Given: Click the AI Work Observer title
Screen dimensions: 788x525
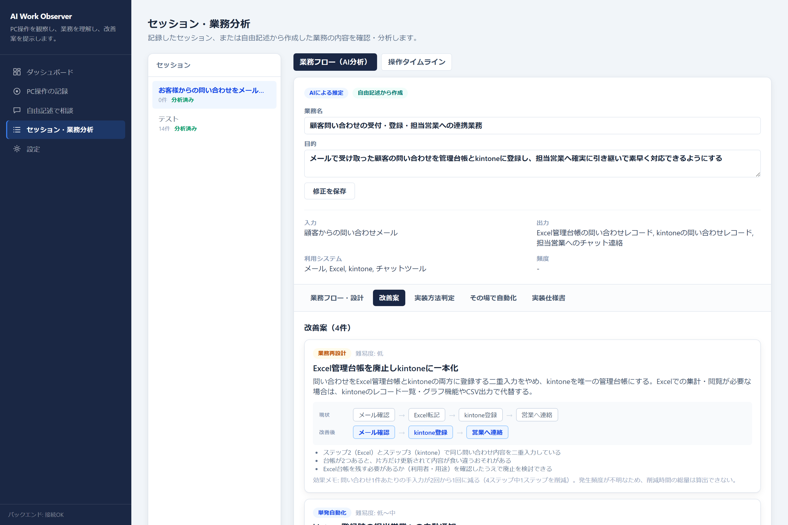Looking at the screenshot, I should tap(41, 16).
